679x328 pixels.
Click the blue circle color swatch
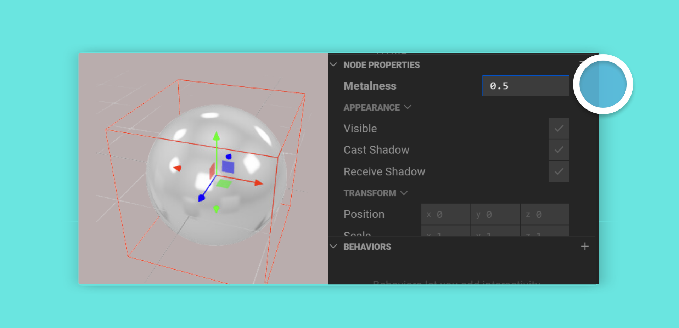(603, 84)
